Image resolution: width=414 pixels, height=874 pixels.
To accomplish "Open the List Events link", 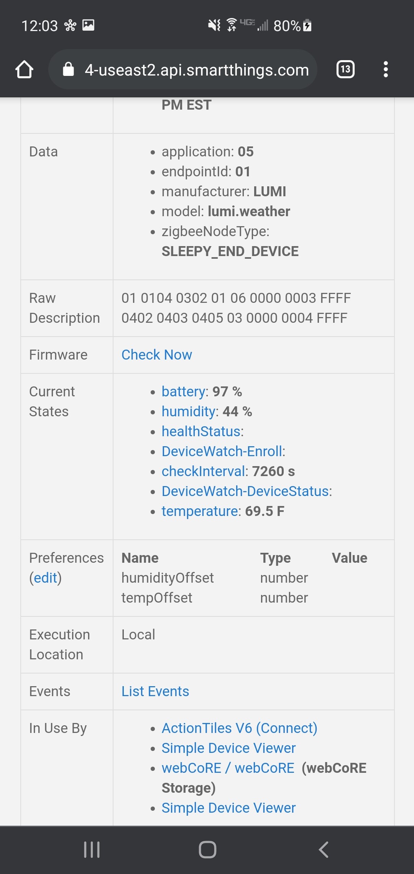I will 155,692.
